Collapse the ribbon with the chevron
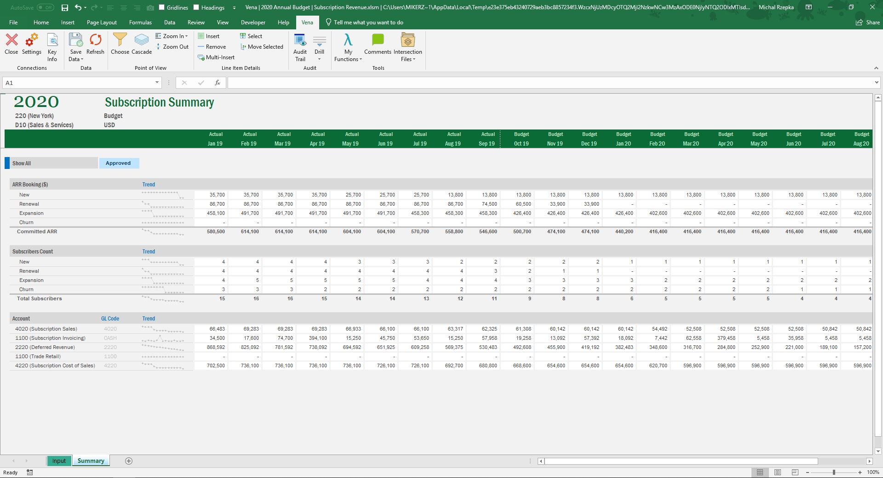Viewport: 883px width, 478px height. coord(876,68)
